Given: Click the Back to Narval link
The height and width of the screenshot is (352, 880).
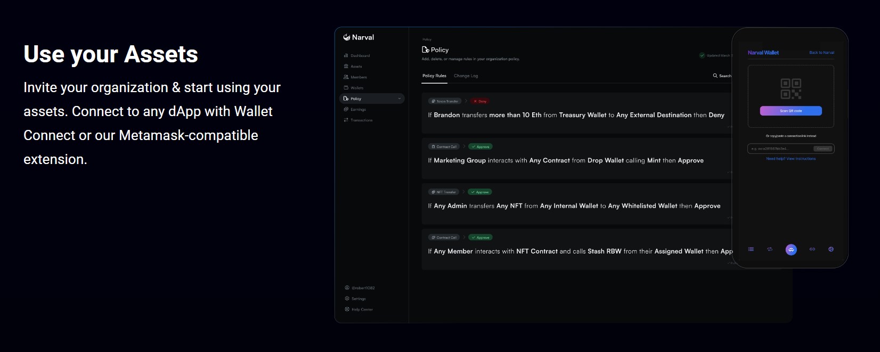Looking at the screenshot, I should 821,53.
